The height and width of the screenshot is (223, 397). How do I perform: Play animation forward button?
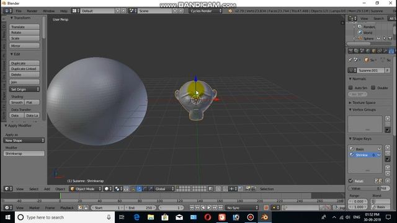pyautogui.click(x=209, y=208)
